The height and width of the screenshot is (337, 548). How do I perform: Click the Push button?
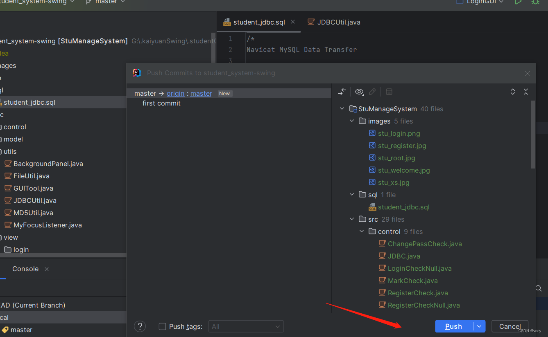point(454,326)
